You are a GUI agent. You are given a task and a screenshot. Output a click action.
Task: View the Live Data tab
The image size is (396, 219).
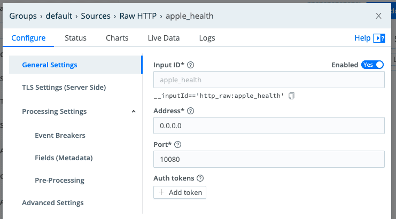(x=164, y=38)
